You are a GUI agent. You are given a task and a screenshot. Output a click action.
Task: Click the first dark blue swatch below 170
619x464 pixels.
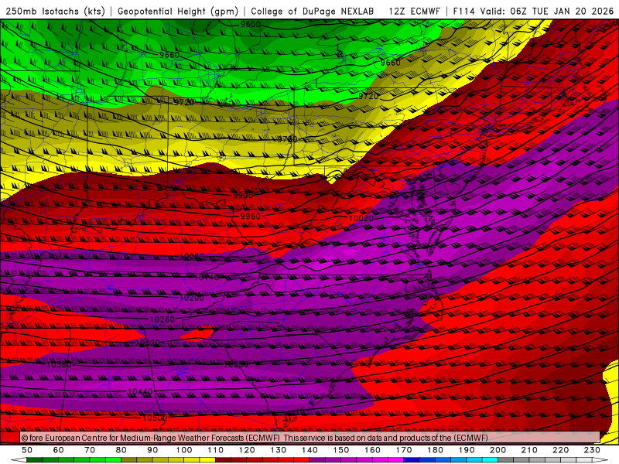coord(412,460)
